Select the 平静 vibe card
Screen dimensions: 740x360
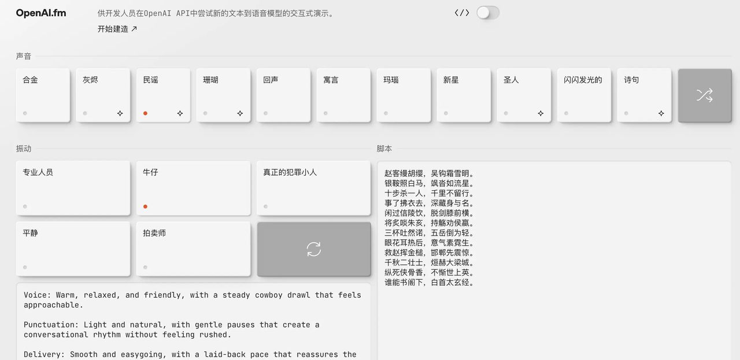[x=73, y=248]
